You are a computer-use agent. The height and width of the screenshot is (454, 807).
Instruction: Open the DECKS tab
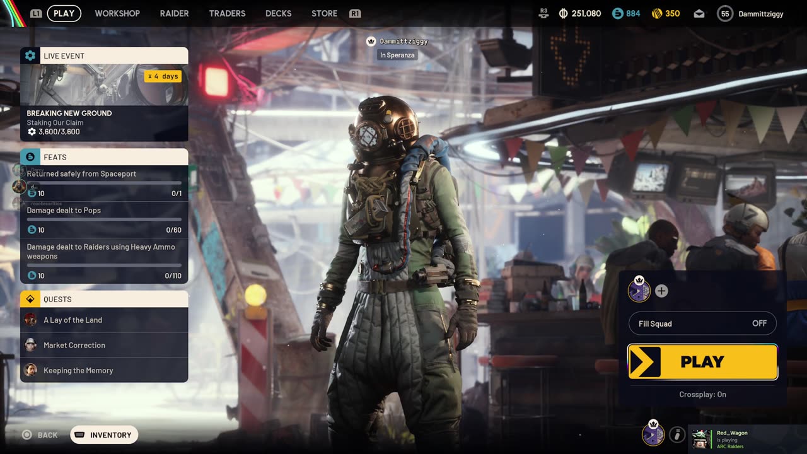pos(279,13)
